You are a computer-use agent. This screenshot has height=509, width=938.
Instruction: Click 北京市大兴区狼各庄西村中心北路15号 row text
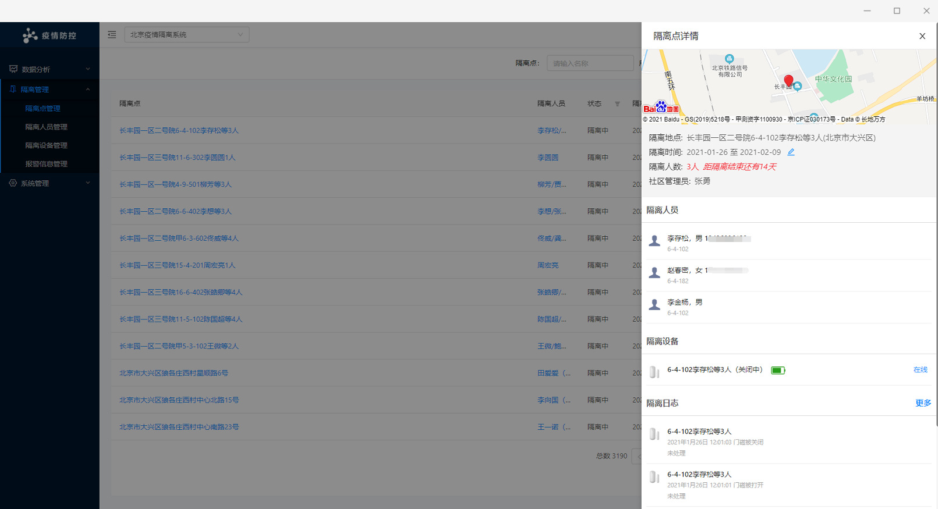[x=179, y=400]
